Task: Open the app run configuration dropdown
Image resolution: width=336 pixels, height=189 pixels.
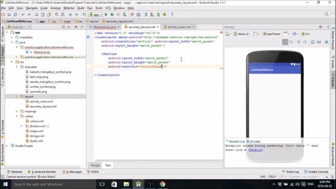Action: point(96,15)
